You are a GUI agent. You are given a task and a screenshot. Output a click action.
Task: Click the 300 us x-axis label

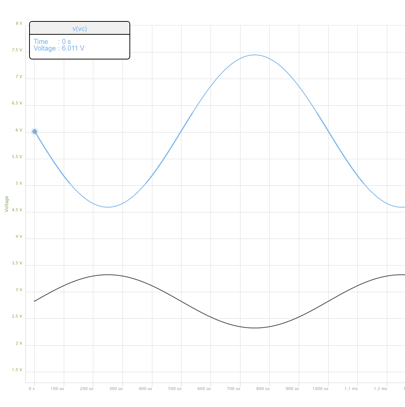(x=116, y=389)
